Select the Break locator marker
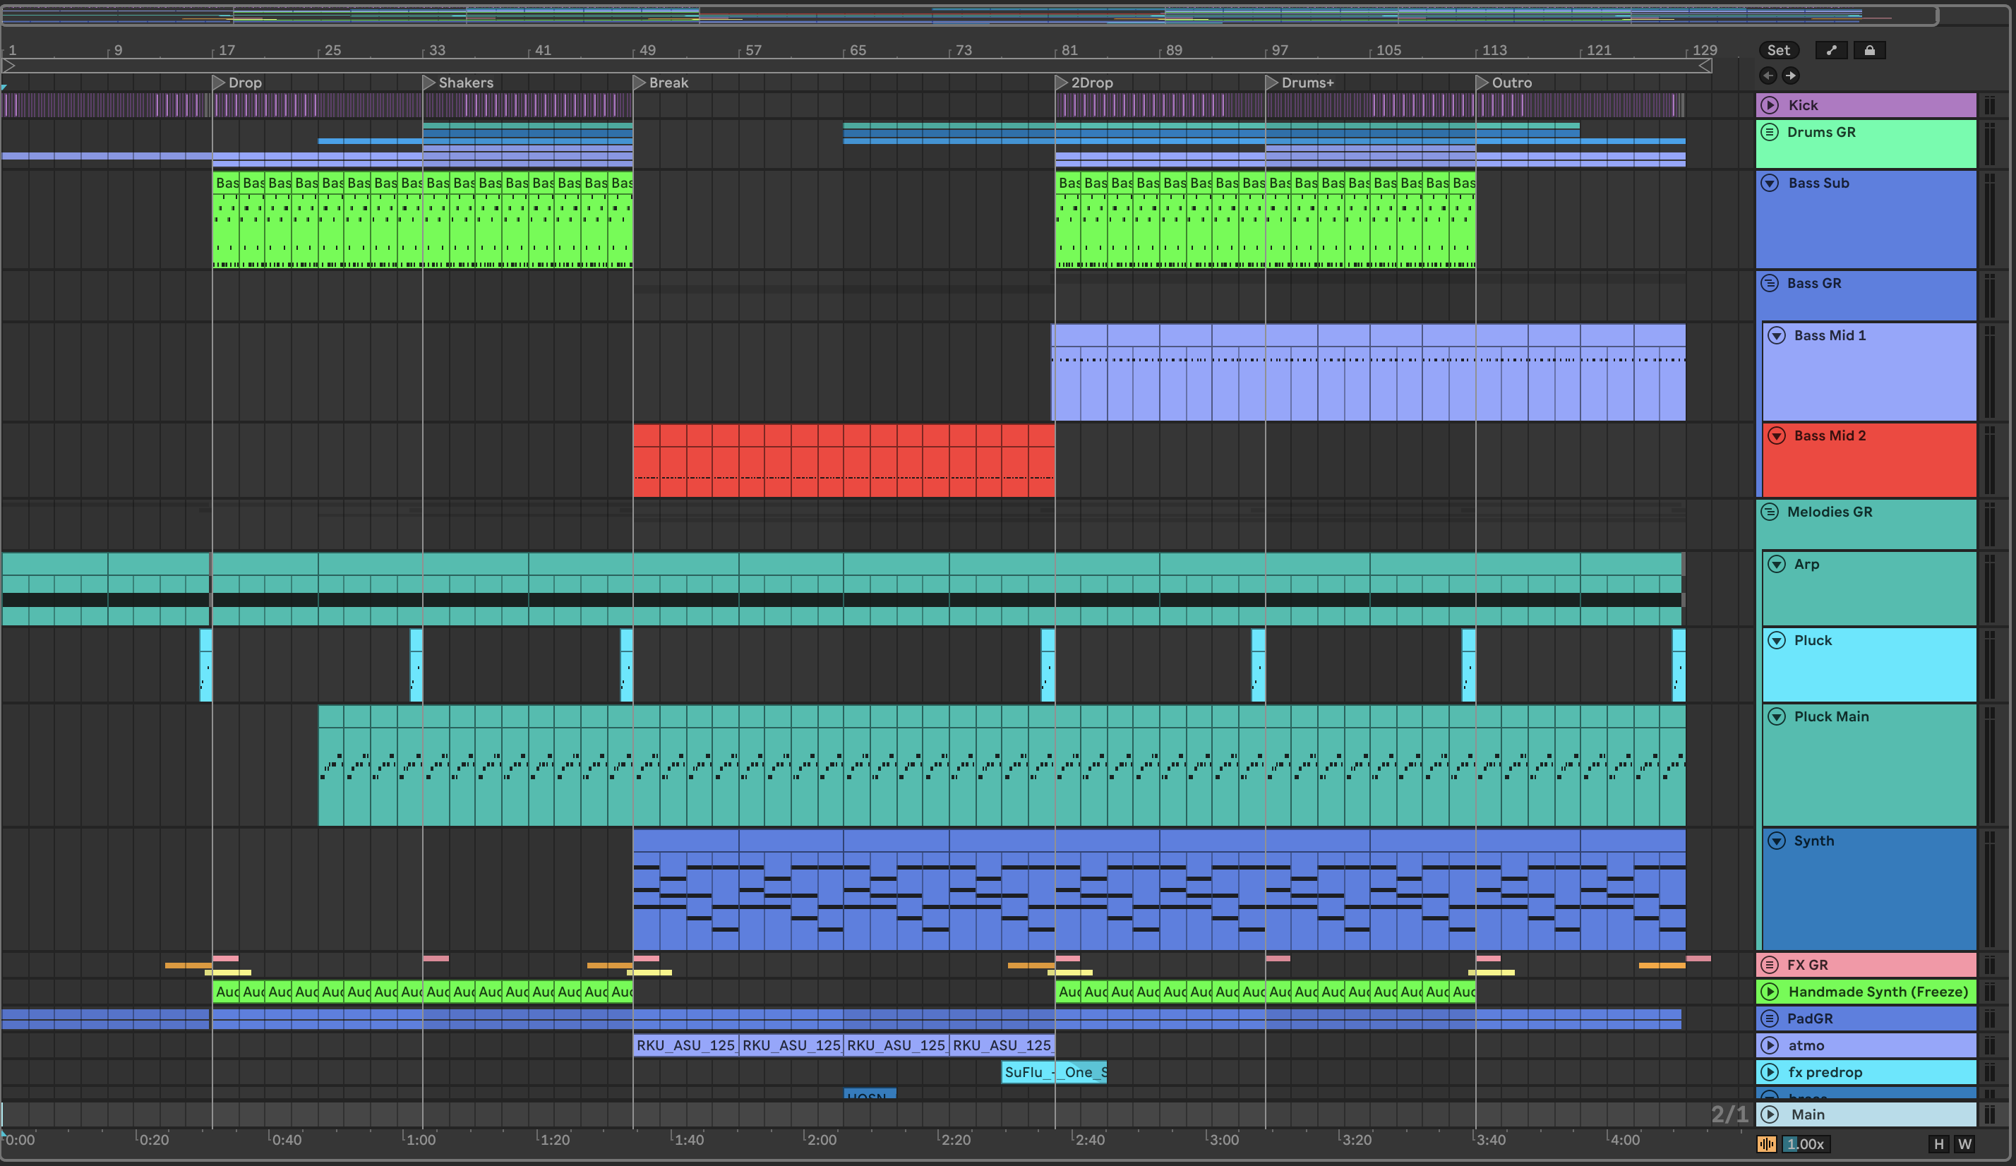 640,83
